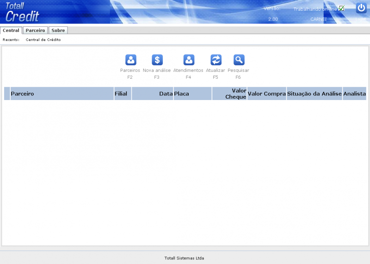Image resolution: width=370 pixels, height=264 pixels.
Task: Click the power Logoff icon
Action: click(x=361, y=8)
